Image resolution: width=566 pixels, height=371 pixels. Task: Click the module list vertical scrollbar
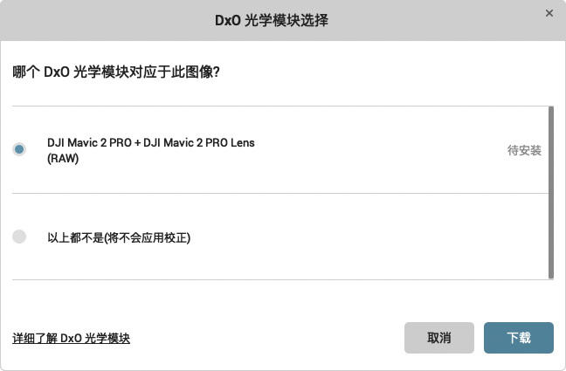point(551,193)
